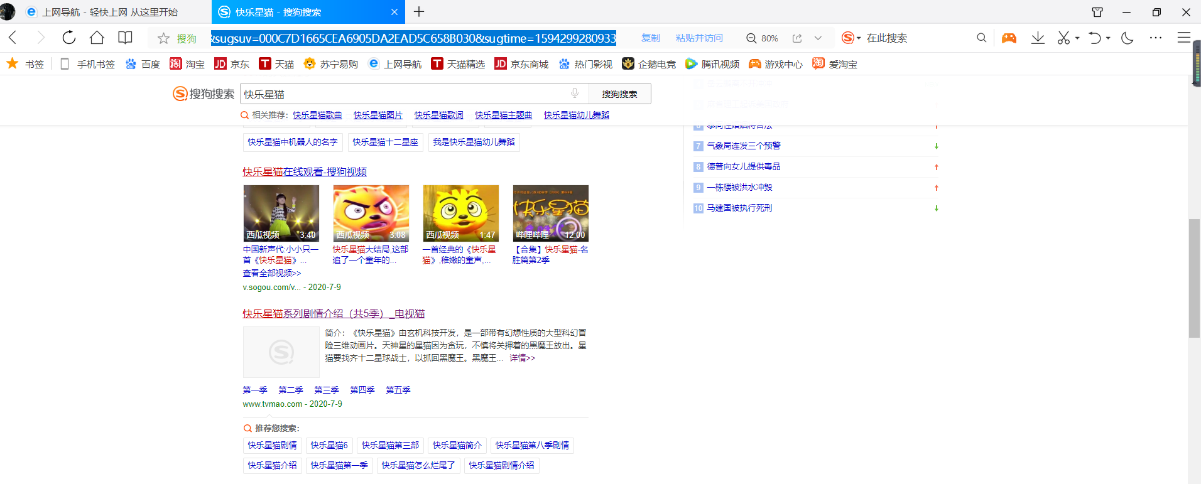Switch to 上网导航 tab

[x=110, y=12]
